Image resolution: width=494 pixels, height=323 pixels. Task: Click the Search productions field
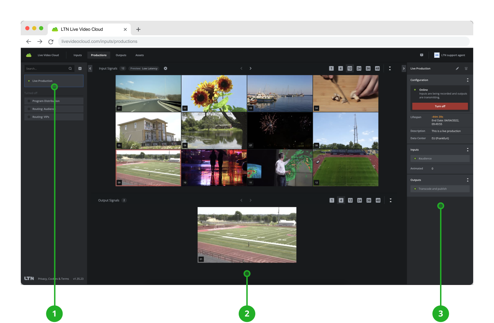(x=46, y=68)
